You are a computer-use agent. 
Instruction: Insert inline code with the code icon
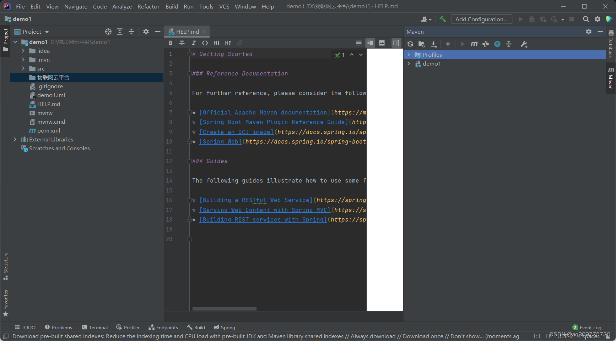[205, 43]
